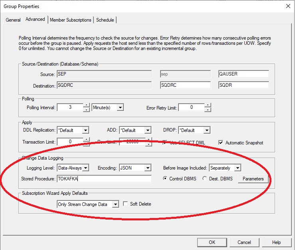295x250 pixels.
Task: Toggle the Automatic Snapshot checkbox
Action: click(221, 142)
